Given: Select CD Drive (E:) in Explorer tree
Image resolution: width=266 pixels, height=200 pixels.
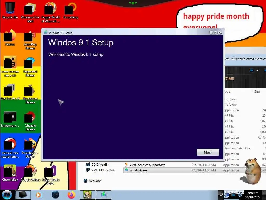Looking at the screenshot, I should [97, 165].
